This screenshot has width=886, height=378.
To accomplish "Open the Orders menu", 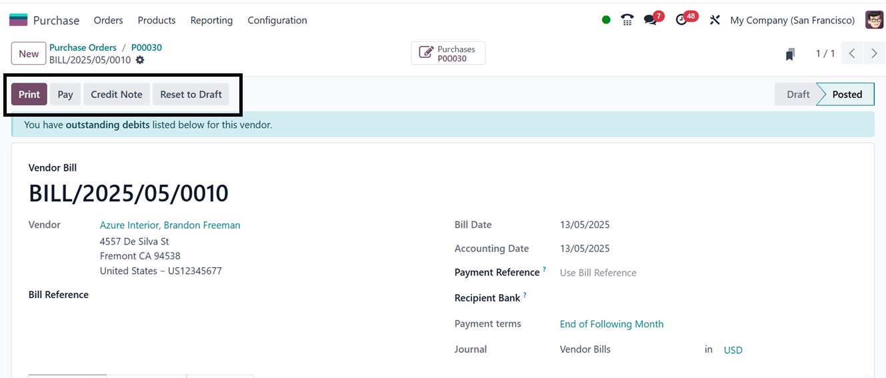I will [108, 20].
